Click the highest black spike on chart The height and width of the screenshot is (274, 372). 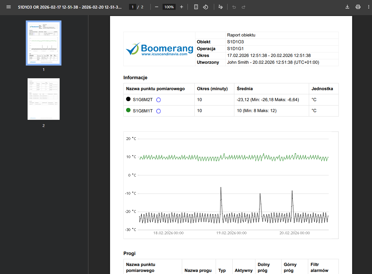[x=221, y=188]
